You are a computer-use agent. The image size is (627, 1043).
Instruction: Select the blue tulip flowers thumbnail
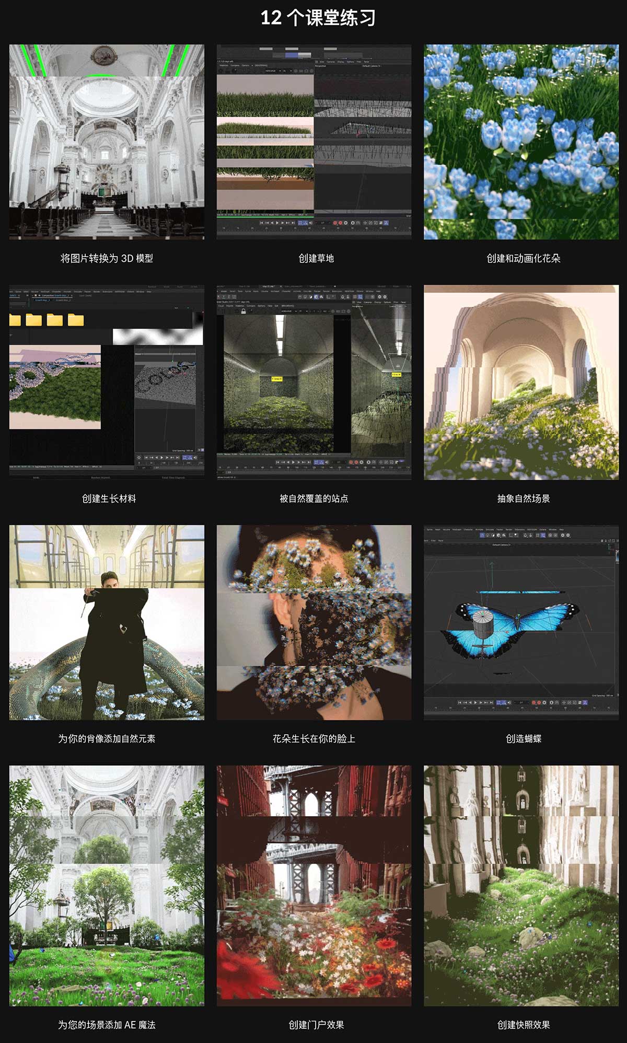pos(521,142)
